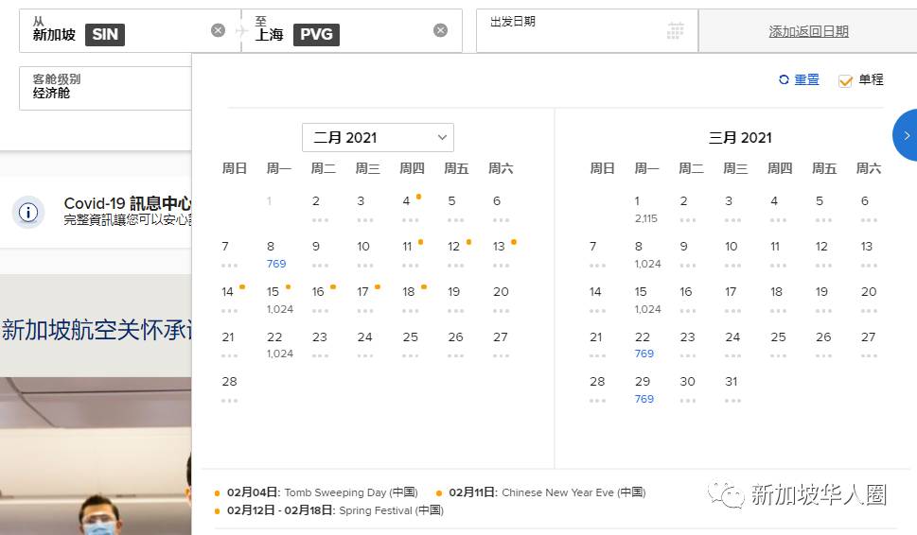This screenshot has height=535, width=917.
Task: Select March 29 priced 769
Action: click(644, 389)
